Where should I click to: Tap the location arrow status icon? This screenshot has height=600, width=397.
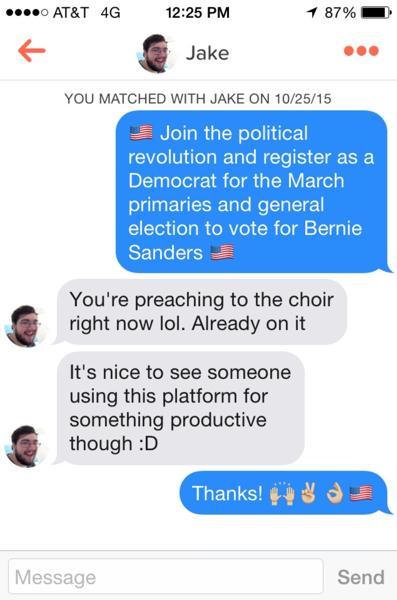tap(312, 13)
